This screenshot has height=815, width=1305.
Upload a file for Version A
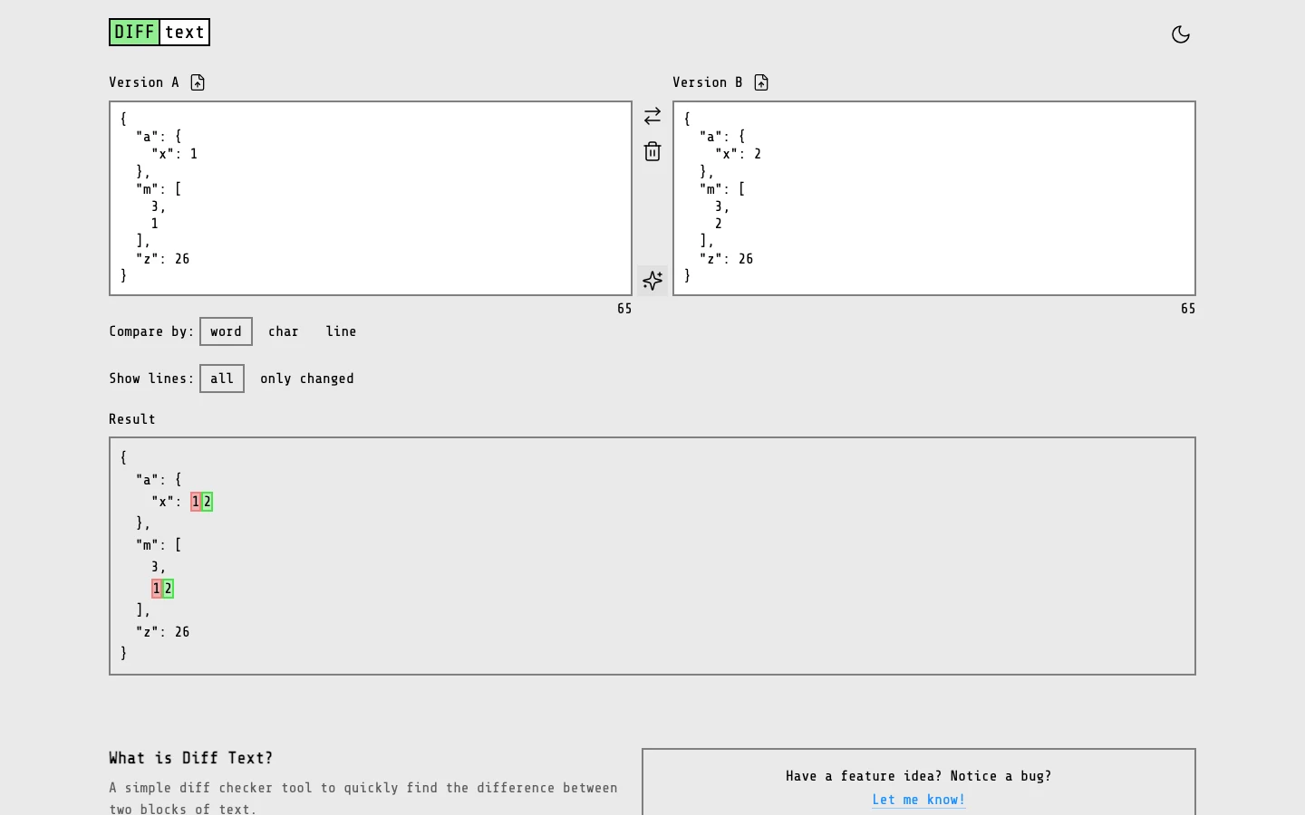pos(198,82)
